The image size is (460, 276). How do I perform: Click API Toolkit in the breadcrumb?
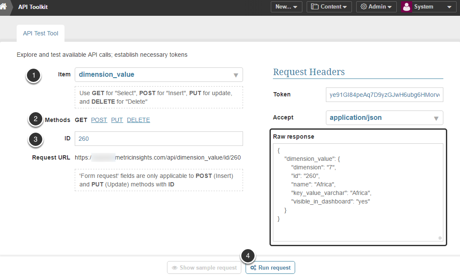pyautogui.click(x=33, y=7)
